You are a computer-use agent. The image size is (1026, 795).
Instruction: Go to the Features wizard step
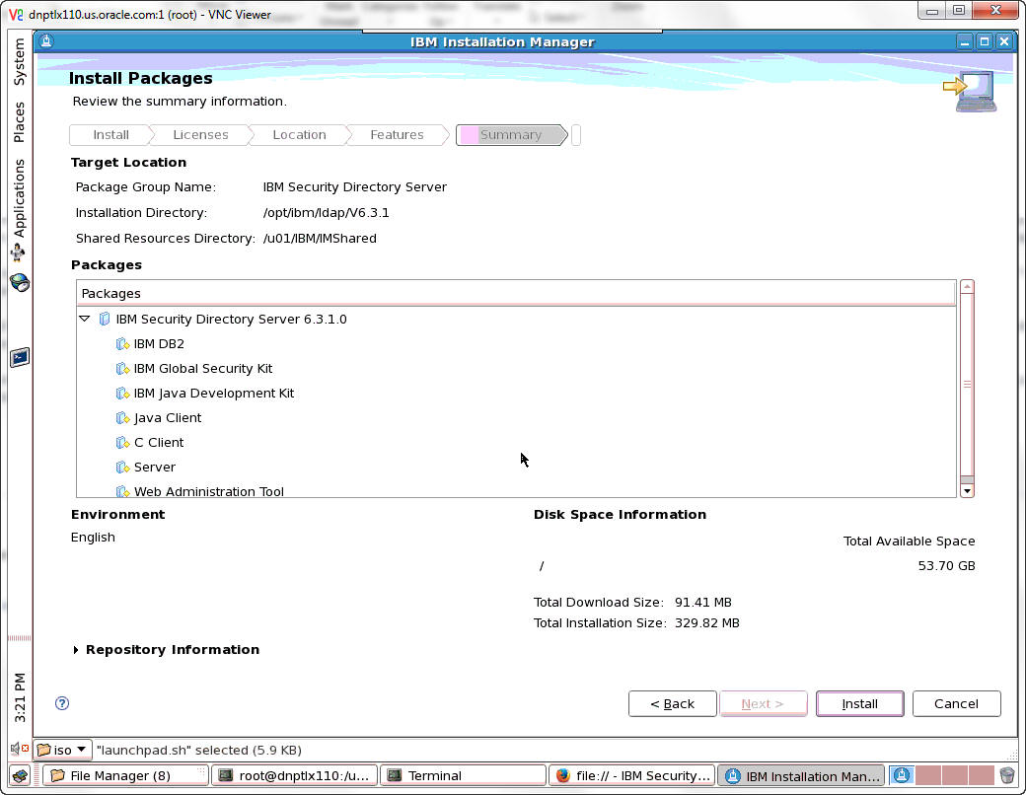(397, 135)
